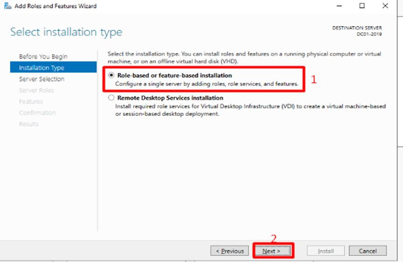
Task: Click the Server Roles step in the sidebar
Action: click(36, 90)
